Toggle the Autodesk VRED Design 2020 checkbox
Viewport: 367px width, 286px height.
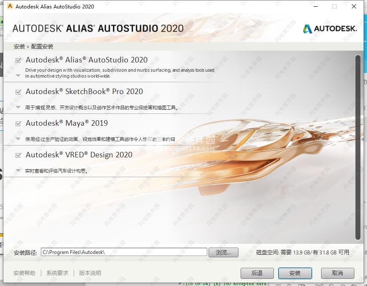(x=18, y=155)
